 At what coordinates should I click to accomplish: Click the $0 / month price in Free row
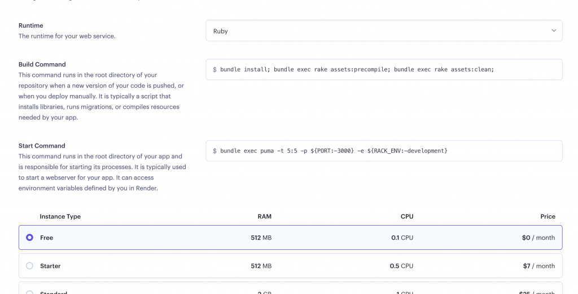538,238
